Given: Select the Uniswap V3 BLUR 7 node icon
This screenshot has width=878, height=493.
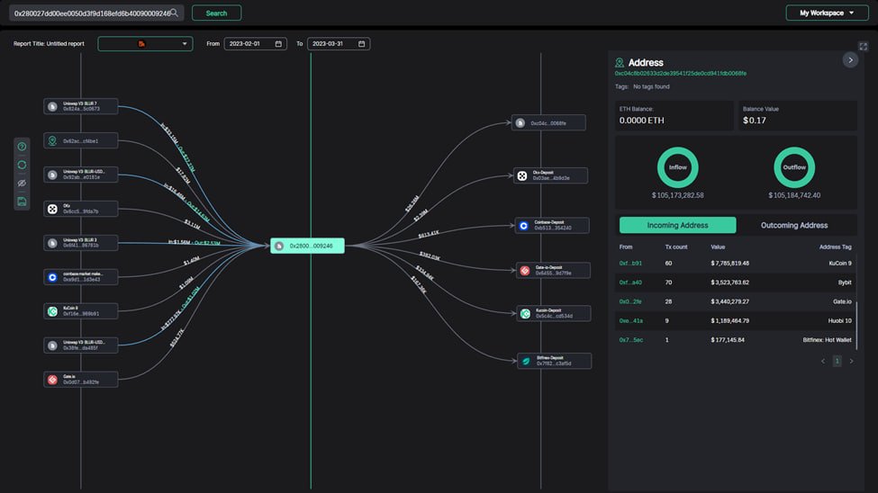Looking at the screenshot, I should tap(52, 106).
